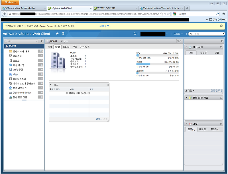Click the 데이터스토어 icon

11,79
